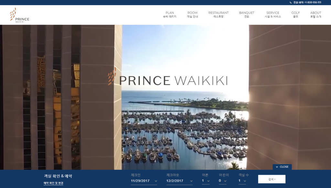Expand the children (어린이) count dropdown
Image resolution: width=331 pixels, height=188 pixels.
(223, 181)
